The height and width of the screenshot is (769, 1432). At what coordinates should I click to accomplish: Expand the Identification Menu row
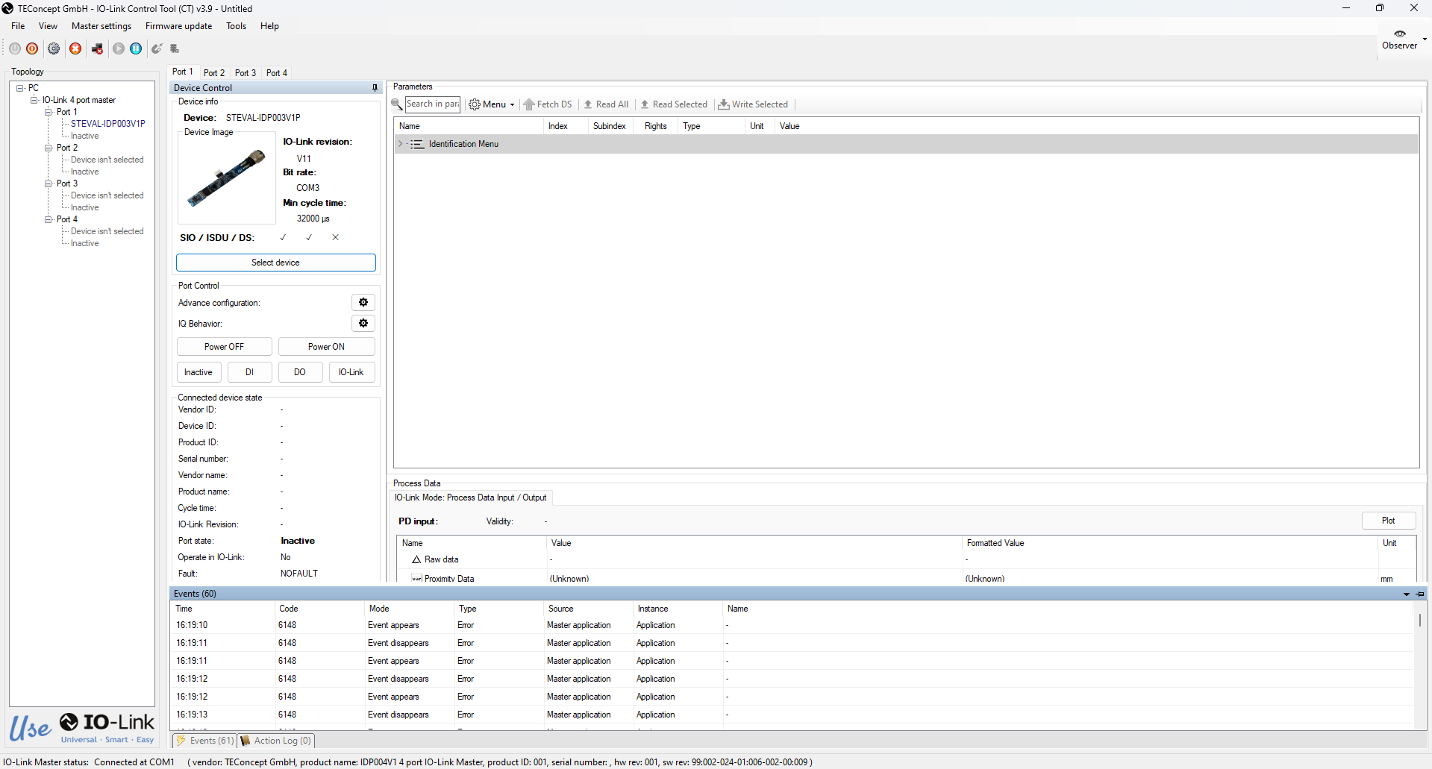point(401,144)
